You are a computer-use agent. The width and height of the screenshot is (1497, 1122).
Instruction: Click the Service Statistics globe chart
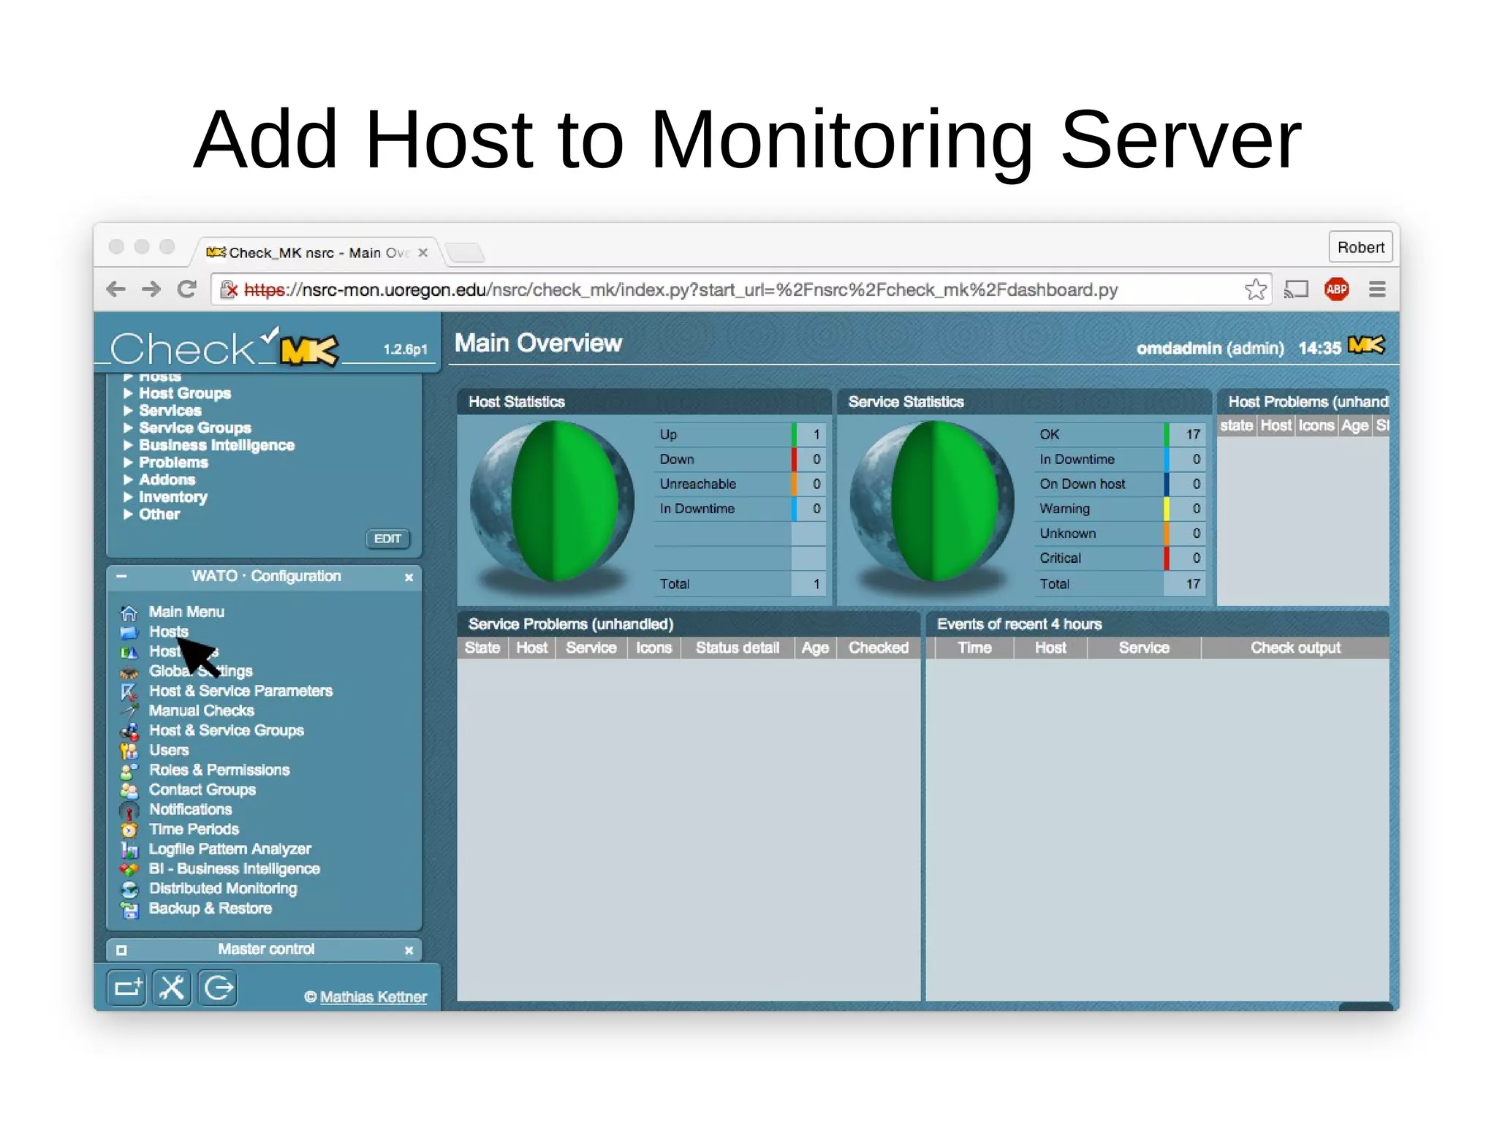pyautogui.click(x=933, y=501)
